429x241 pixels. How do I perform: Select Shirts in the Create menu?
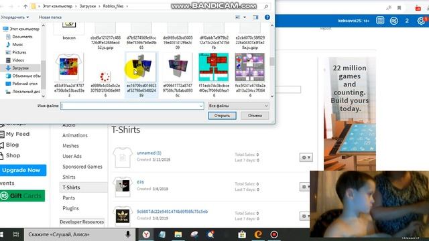tap(68, 177)
